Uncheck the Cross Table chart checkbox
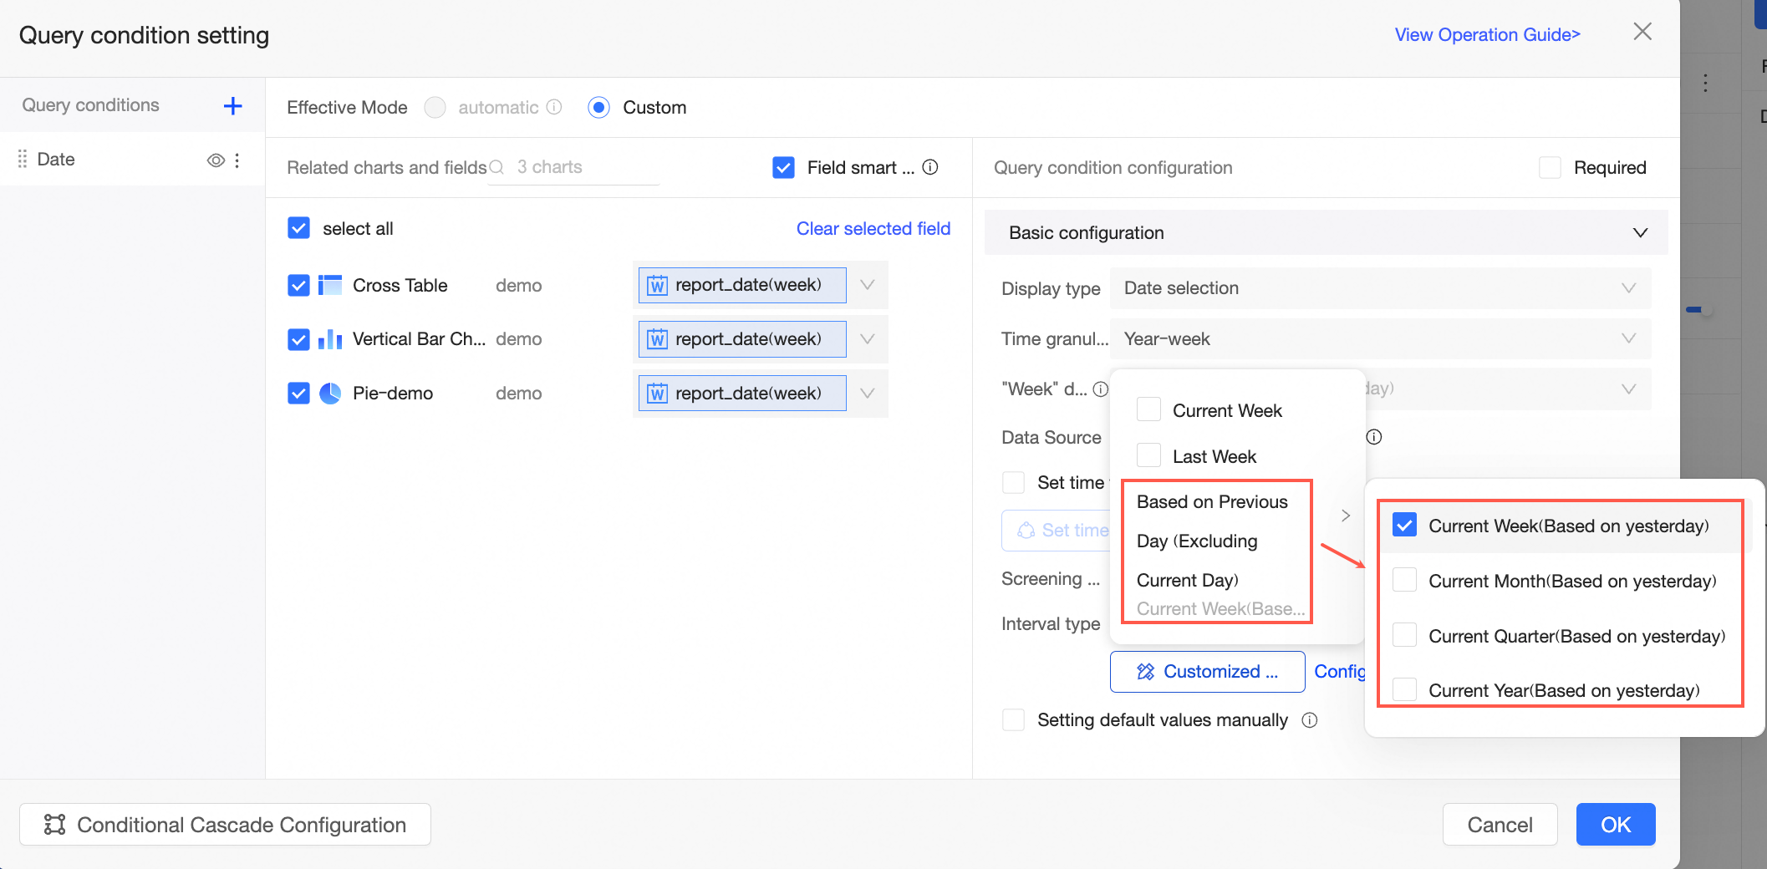This screenshot has width=1767, height=869. pyautogui.click(x=298, y=286)
